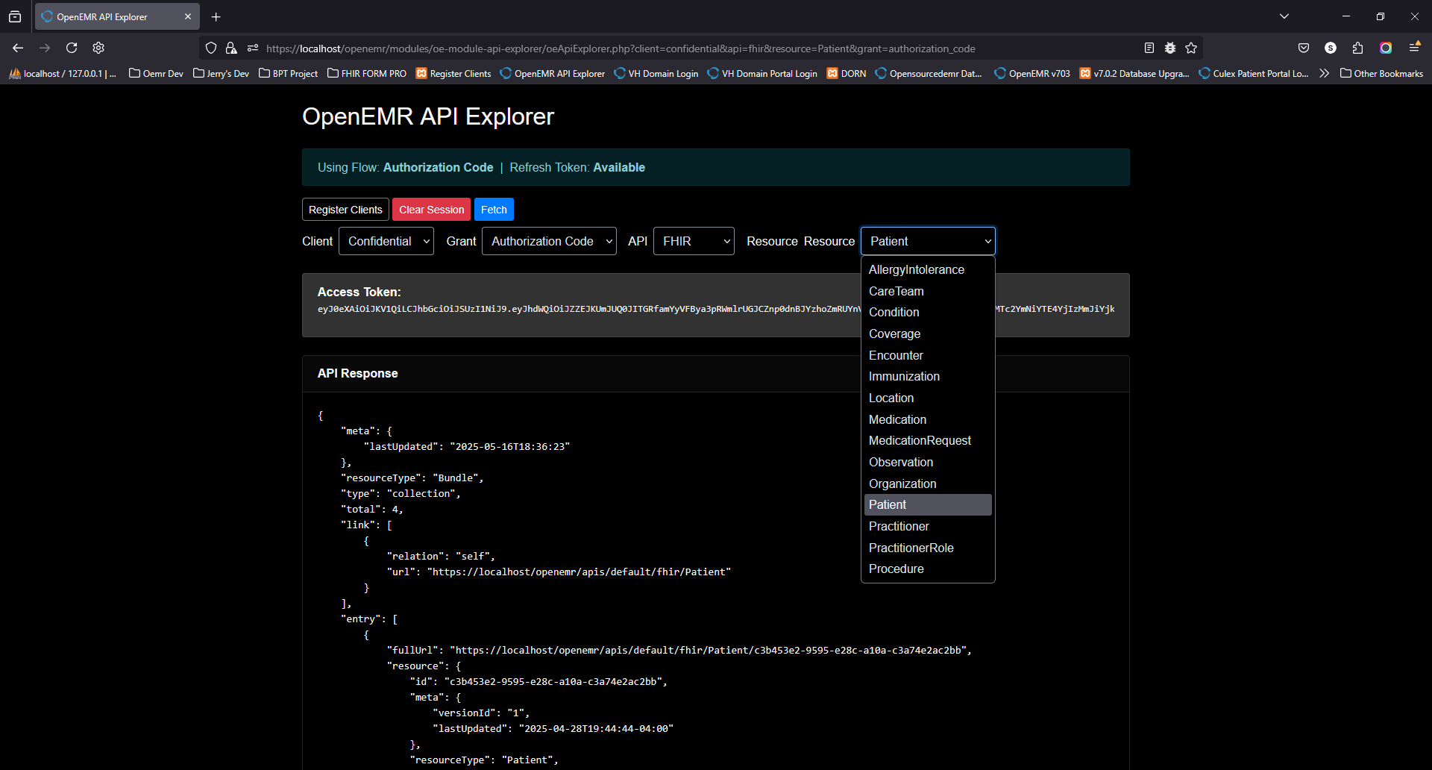Choose Medication in the resource list

928,419
